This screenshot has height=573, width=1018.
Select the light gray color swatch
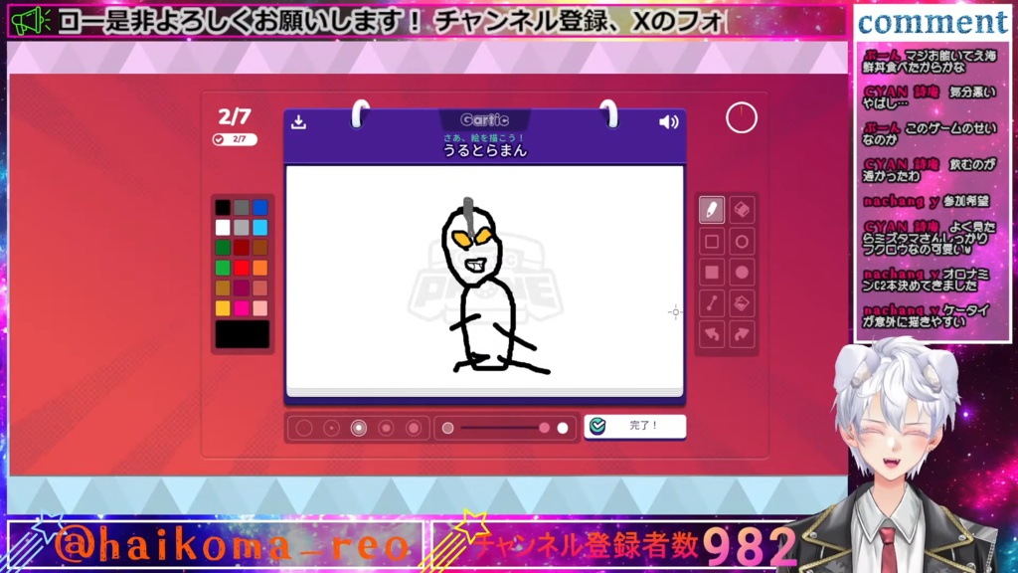(x=242, y=228)
